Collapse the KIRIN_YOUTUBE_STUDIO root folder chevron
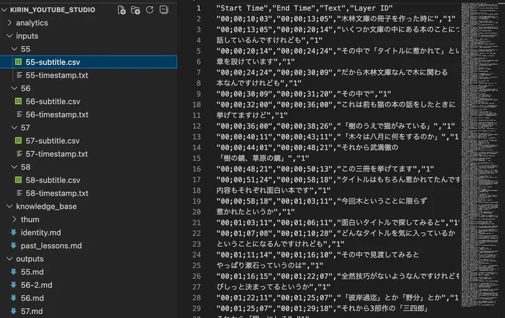The height and width of the screenshot is (318, 505). [x=4, y=9]
